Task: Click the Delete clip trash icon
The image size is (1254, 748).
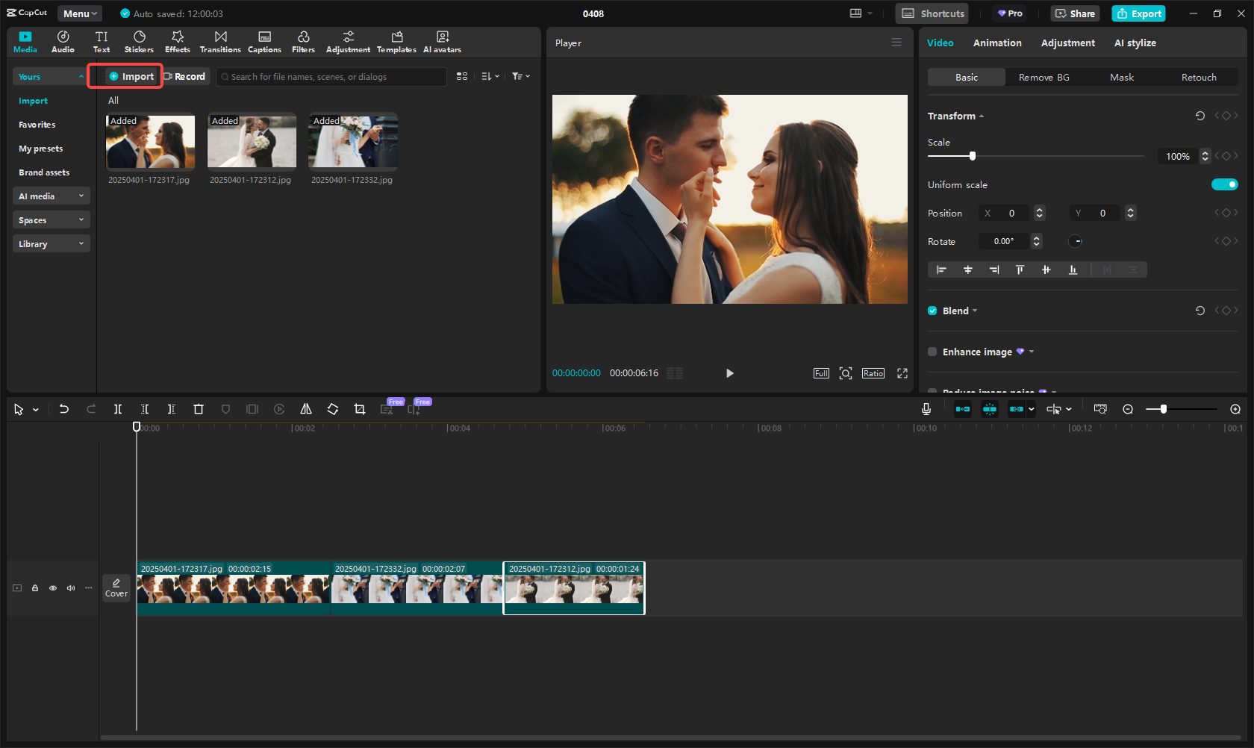Action: (199, 409)
